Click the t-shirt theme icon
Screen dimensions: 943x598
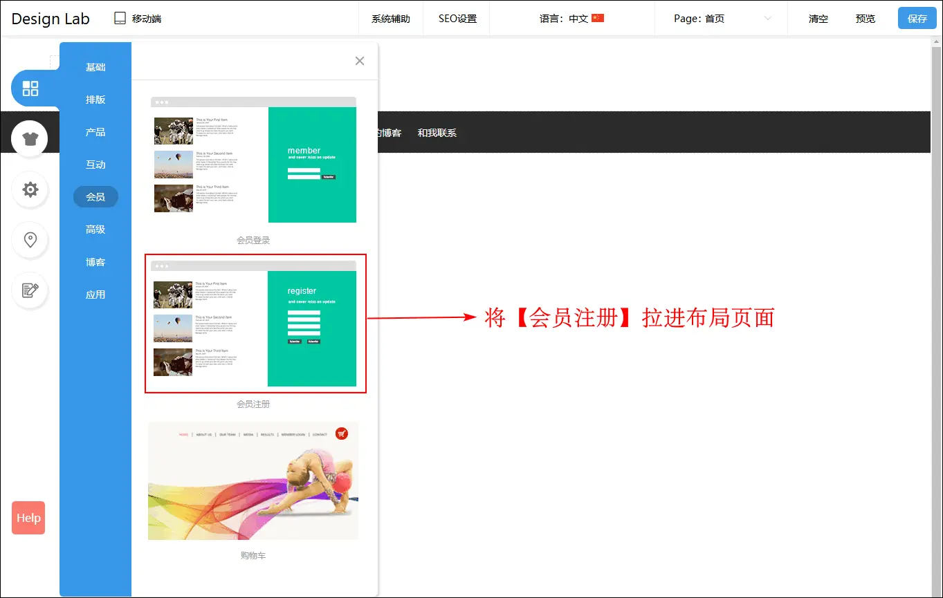pyautogui.click(x=30, y=139)
